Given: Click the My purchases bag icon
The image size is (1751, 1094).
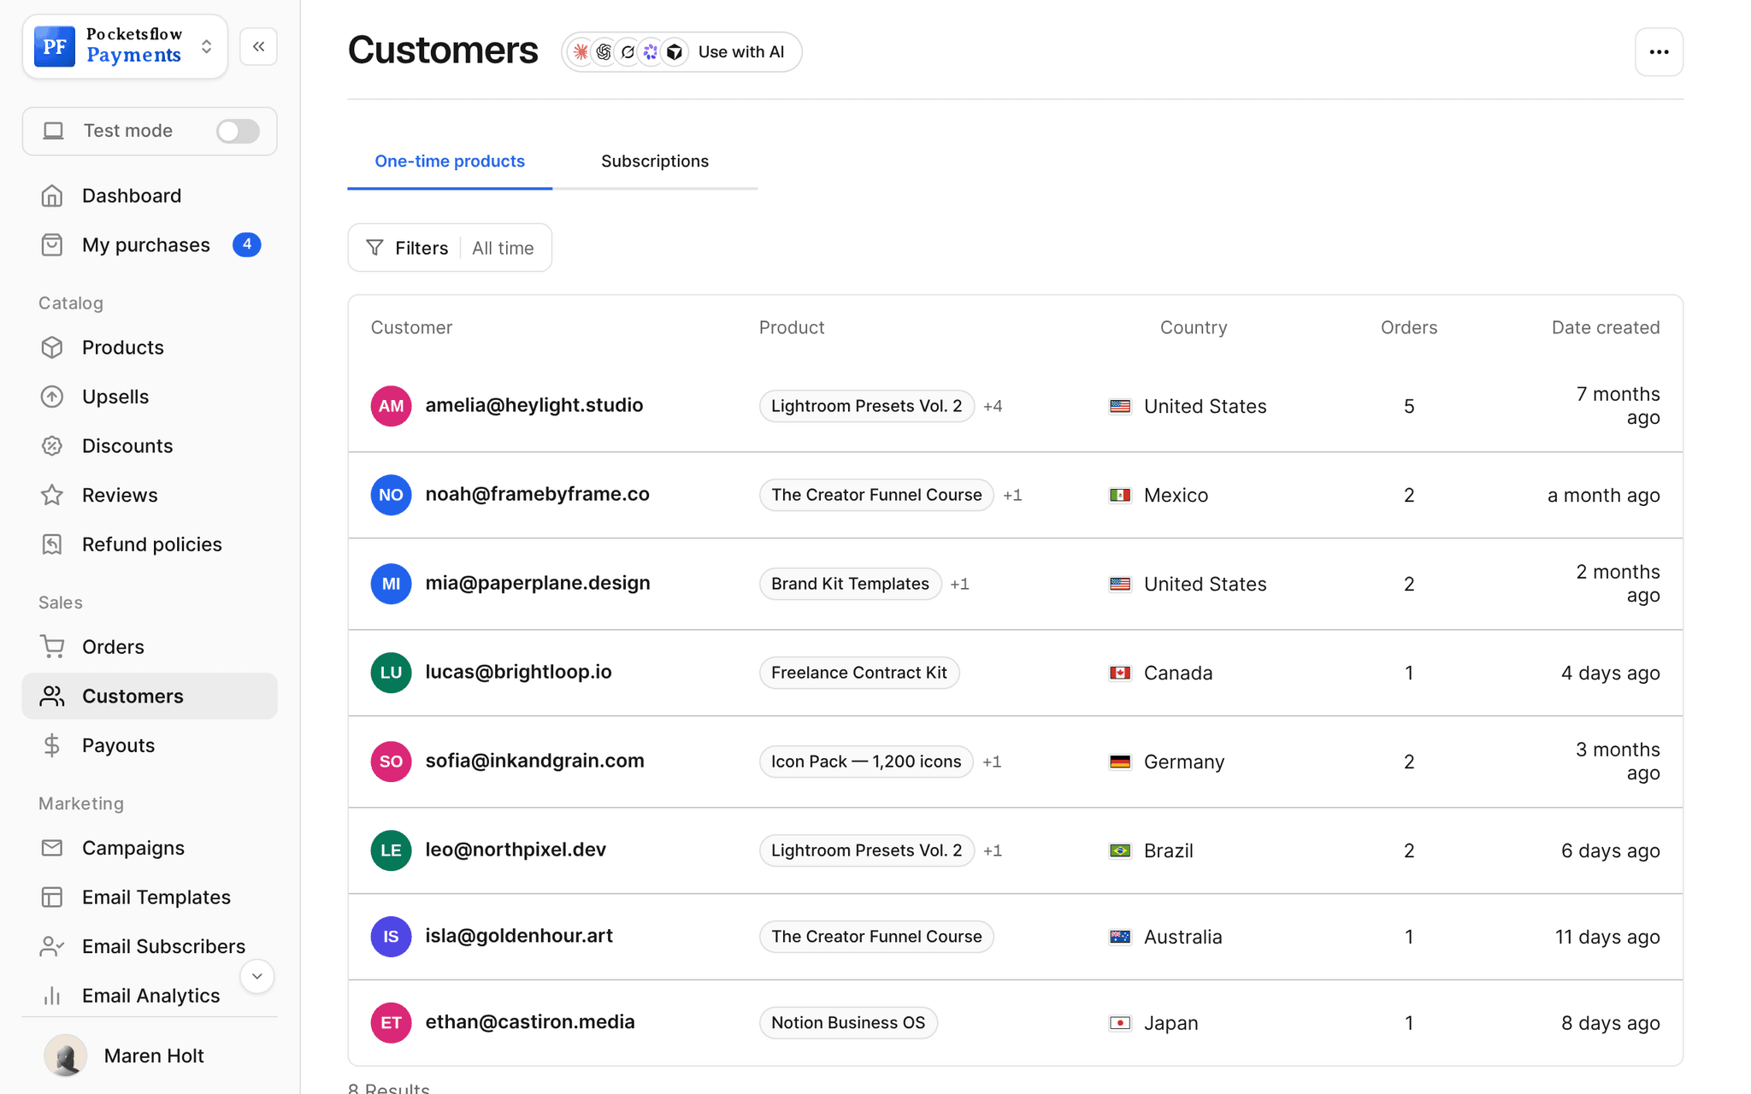Looking at the screenshot, I should point(52,245).
